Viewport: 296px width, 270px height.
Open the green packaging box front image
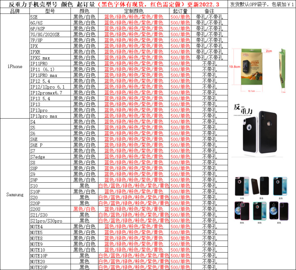click(252, 67)
